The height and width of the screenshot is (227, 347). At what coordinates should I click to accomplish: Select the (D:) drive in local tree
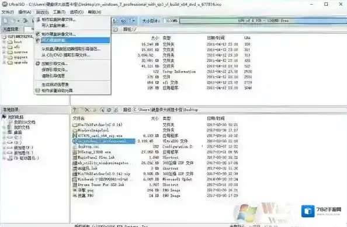pyautogui.click(x=18, y=142)
